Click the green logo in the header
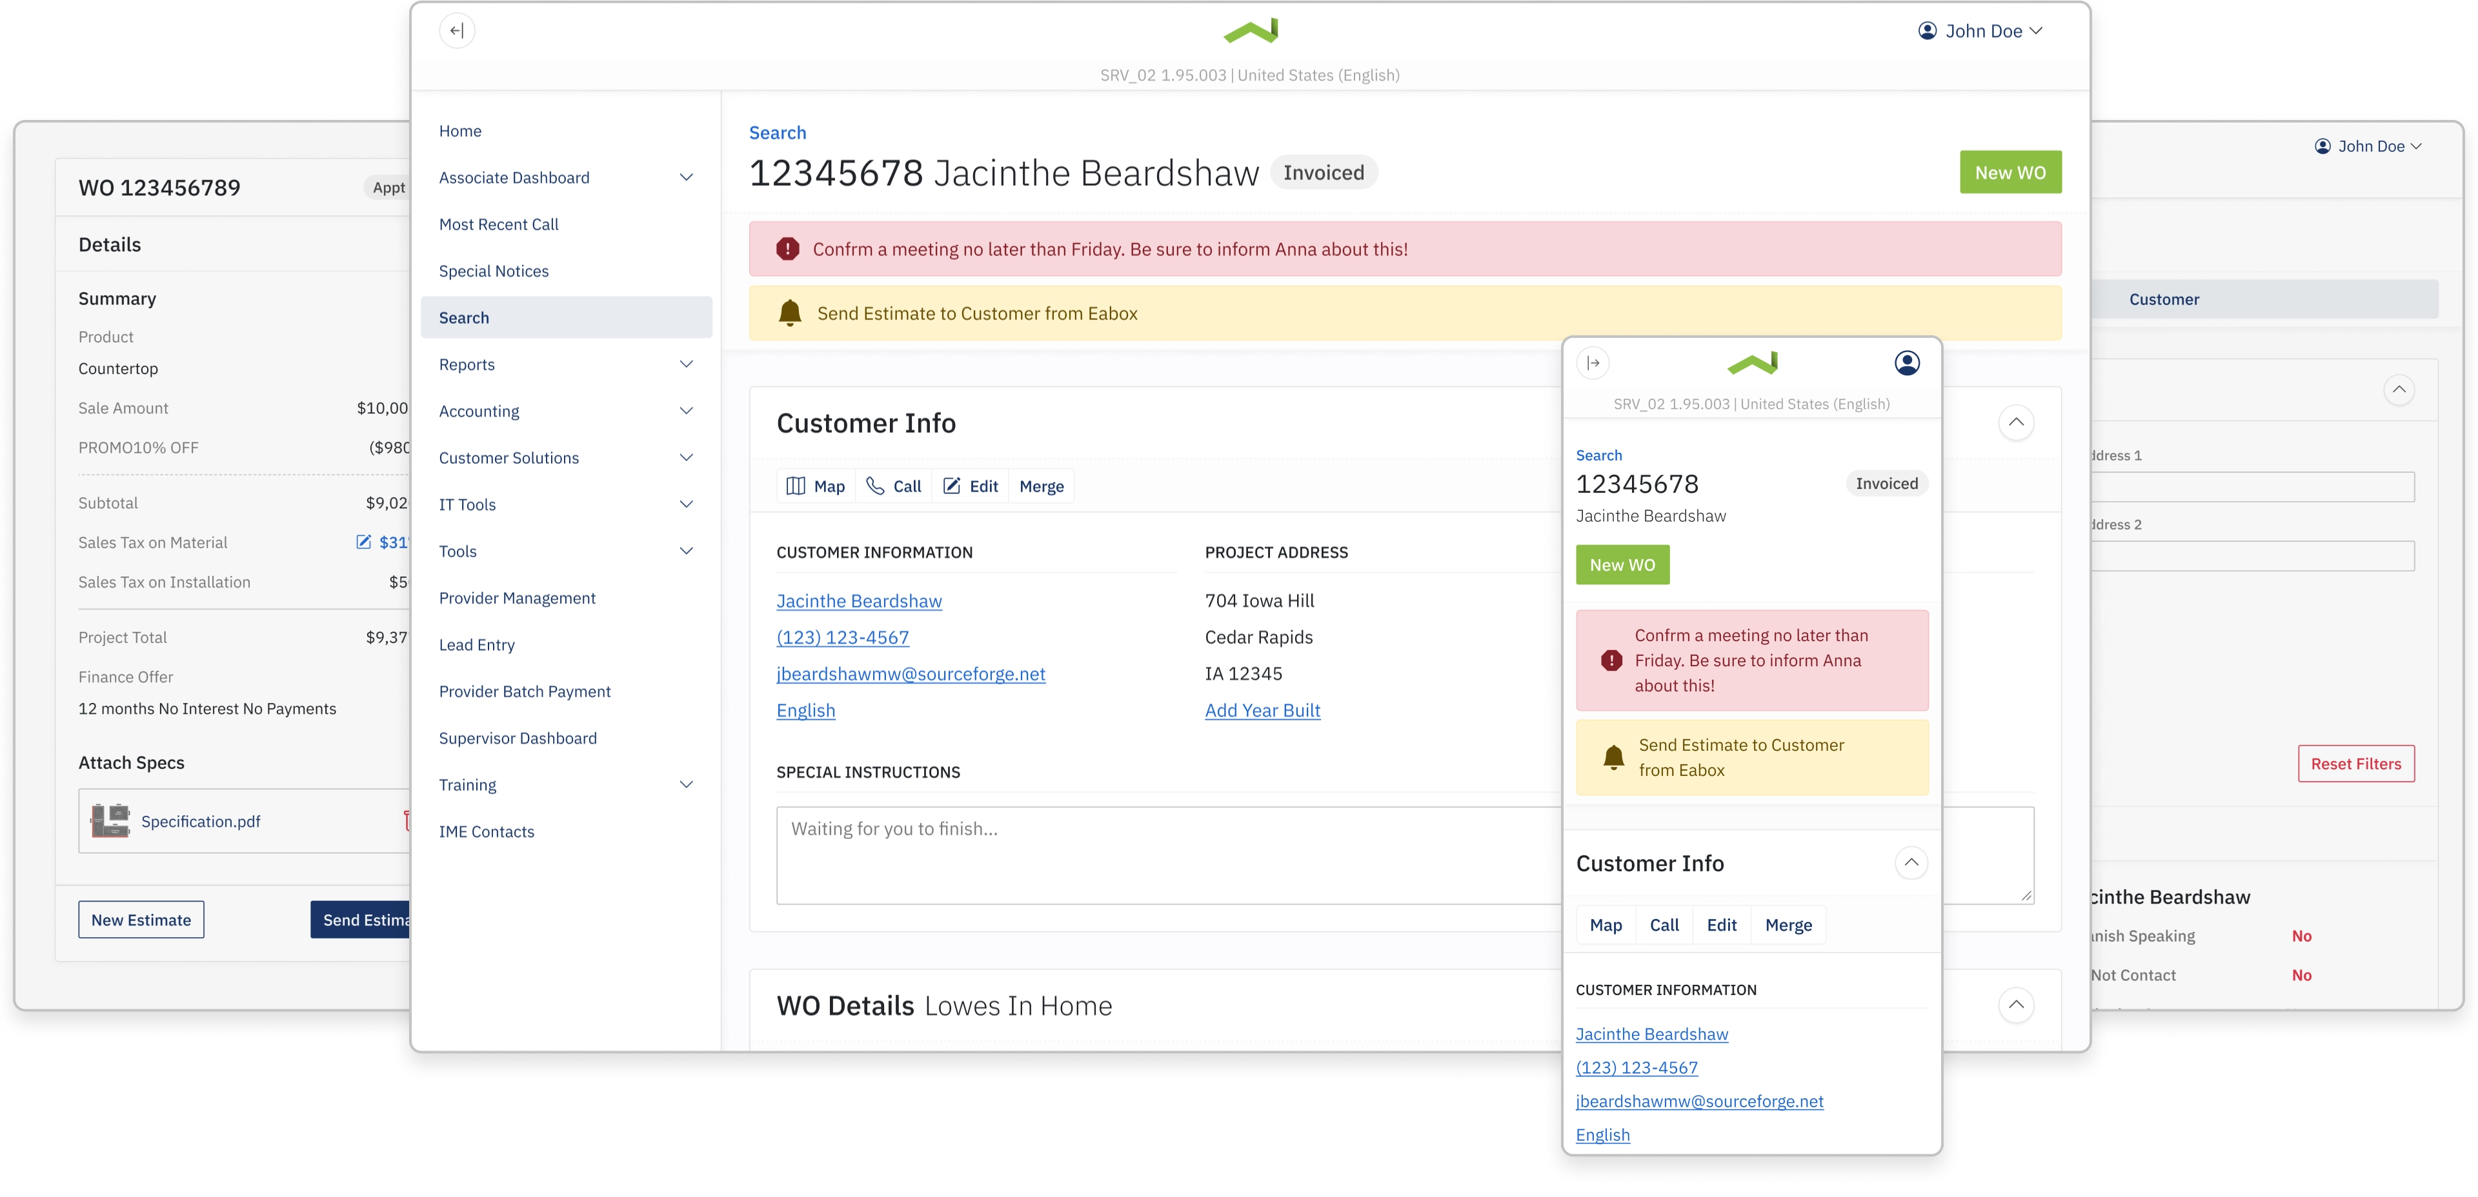This screenshot has height=1197, width=2478. (x=1251, y=31)
